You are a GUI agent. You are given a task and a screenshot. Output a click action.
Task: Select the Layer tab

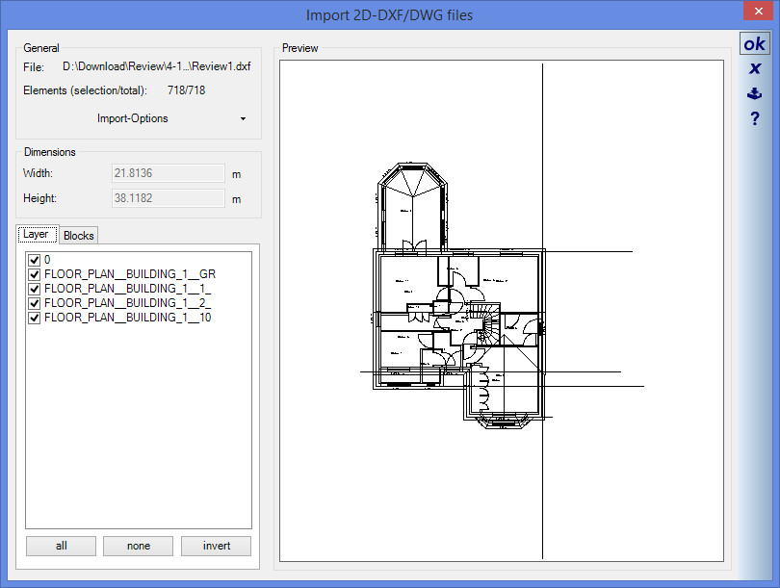[x=38, y=234]
